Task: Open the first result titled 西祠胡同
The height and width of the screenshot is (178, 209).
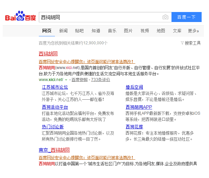Action: pyautogui.click(x=48, y=54)
